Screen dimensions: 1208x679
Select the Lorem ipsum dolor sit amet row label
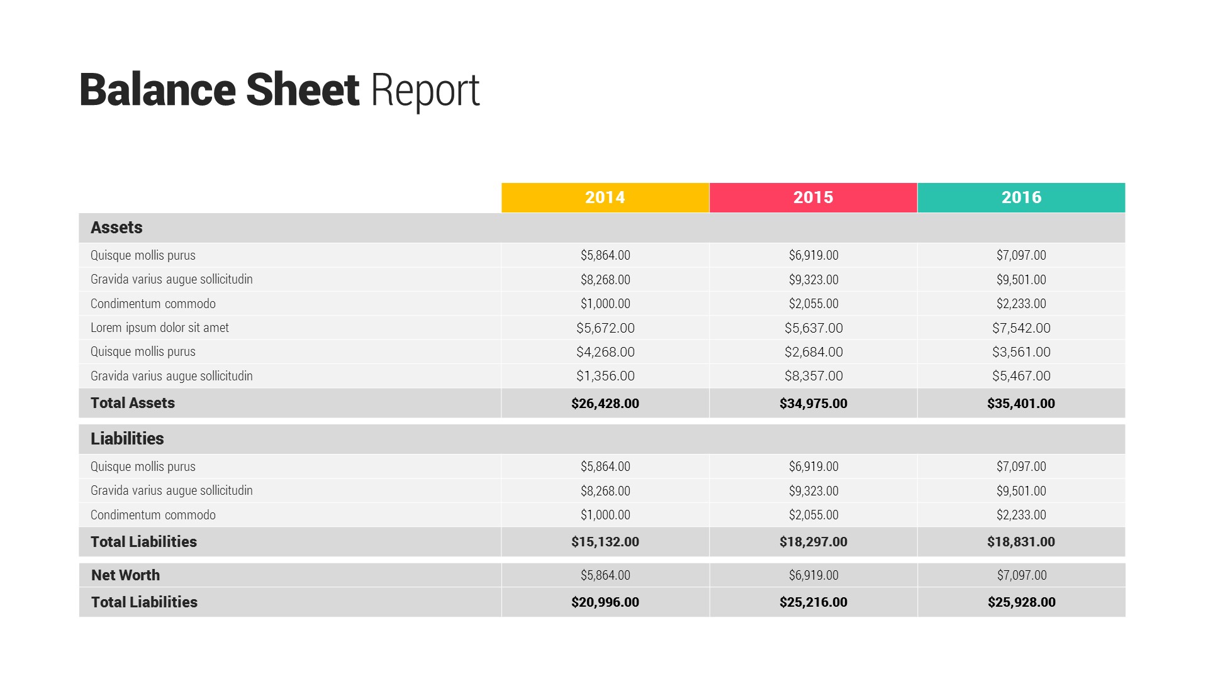(160, 328)
